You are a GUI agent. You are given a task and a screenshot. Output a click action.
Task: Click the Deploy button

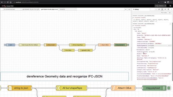point(159,6)
